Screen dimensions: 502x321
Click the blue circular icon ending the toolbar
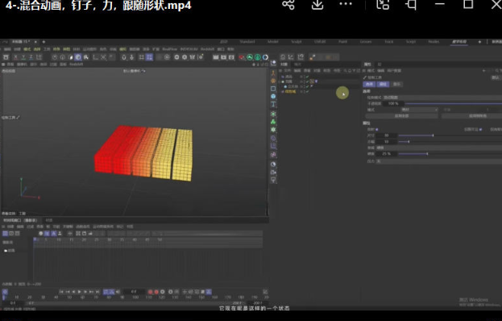pyautogui.click(x=265, y=57)
